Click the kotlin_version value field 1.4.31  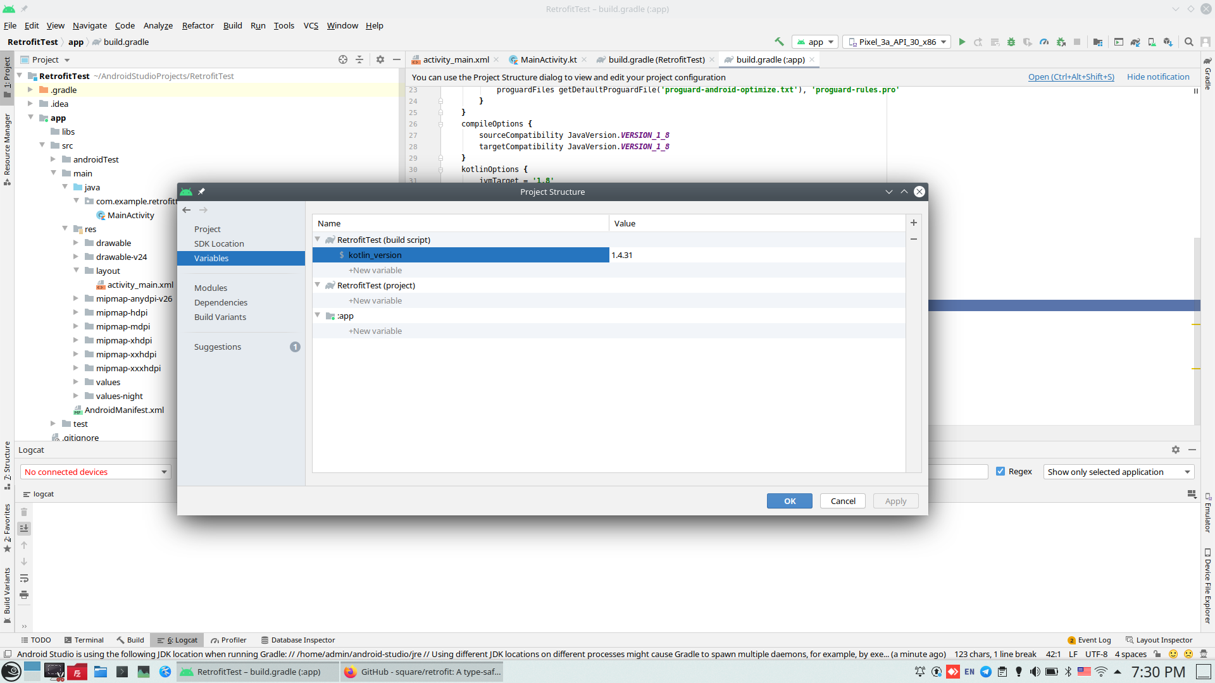[x=756, y=255]
